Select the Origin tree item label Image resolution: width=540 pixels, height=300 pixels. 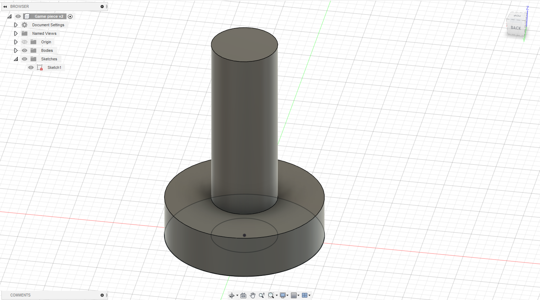[46, 42]
